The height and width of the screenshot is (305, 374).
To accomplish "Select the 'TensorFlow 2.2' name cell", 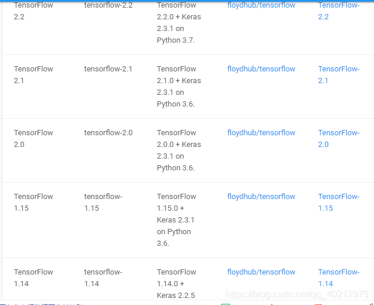I will [33, 11].
